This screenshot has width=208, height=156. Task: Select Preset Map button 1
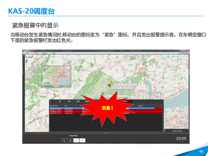tap(64, 140)
